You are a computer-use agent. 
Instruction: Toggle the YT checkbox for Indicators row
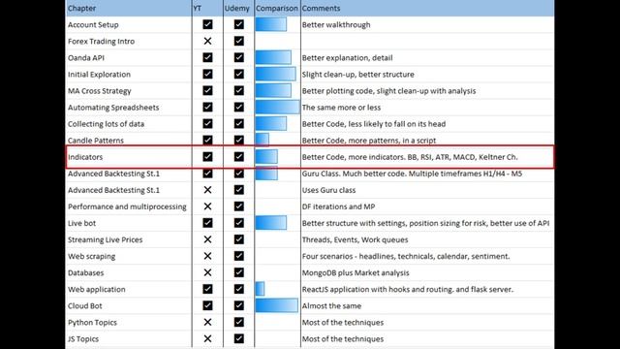207,157
